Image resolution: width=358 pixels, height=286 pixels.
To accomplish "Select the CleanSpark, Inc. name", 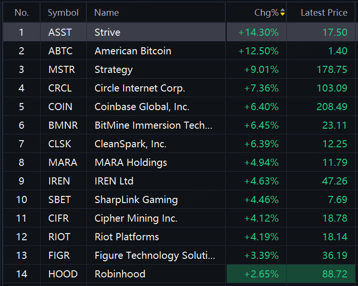I will point(130,144).
